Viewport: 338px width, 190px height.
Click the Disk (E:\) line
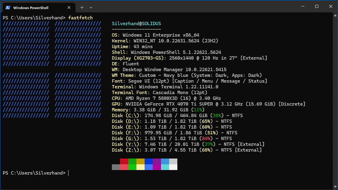click(x=172, y=127)
